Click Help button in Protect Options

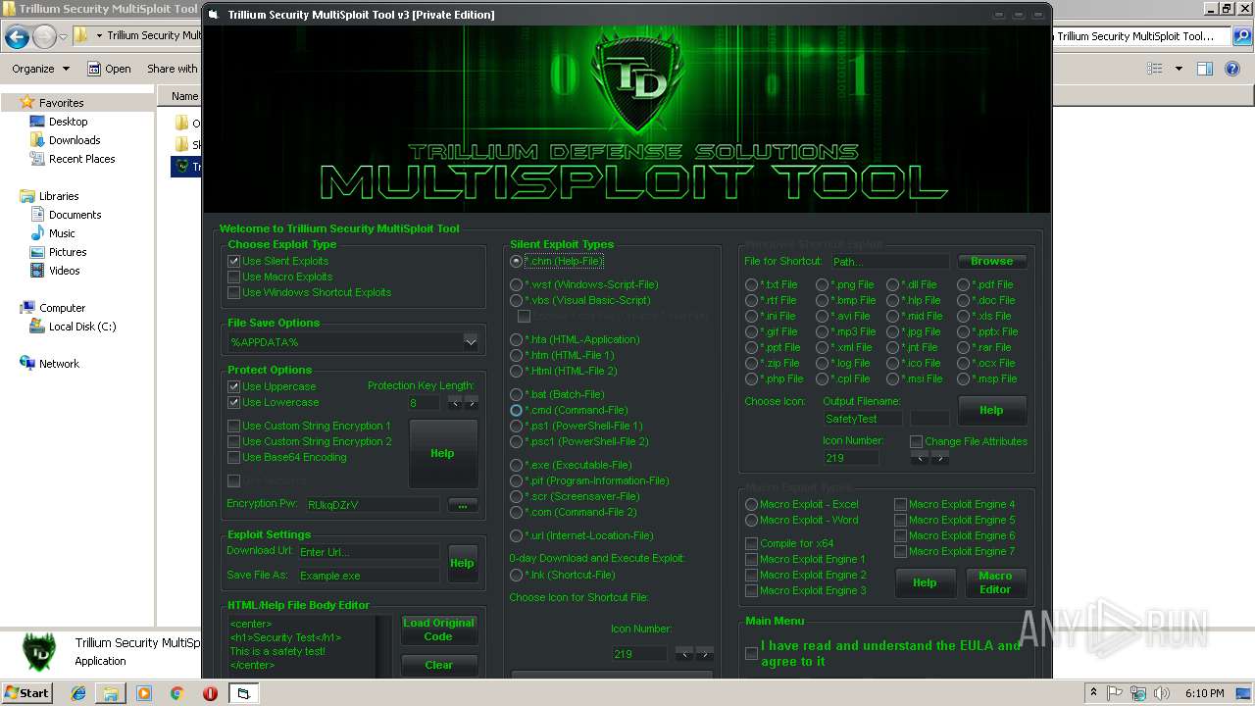442,453
